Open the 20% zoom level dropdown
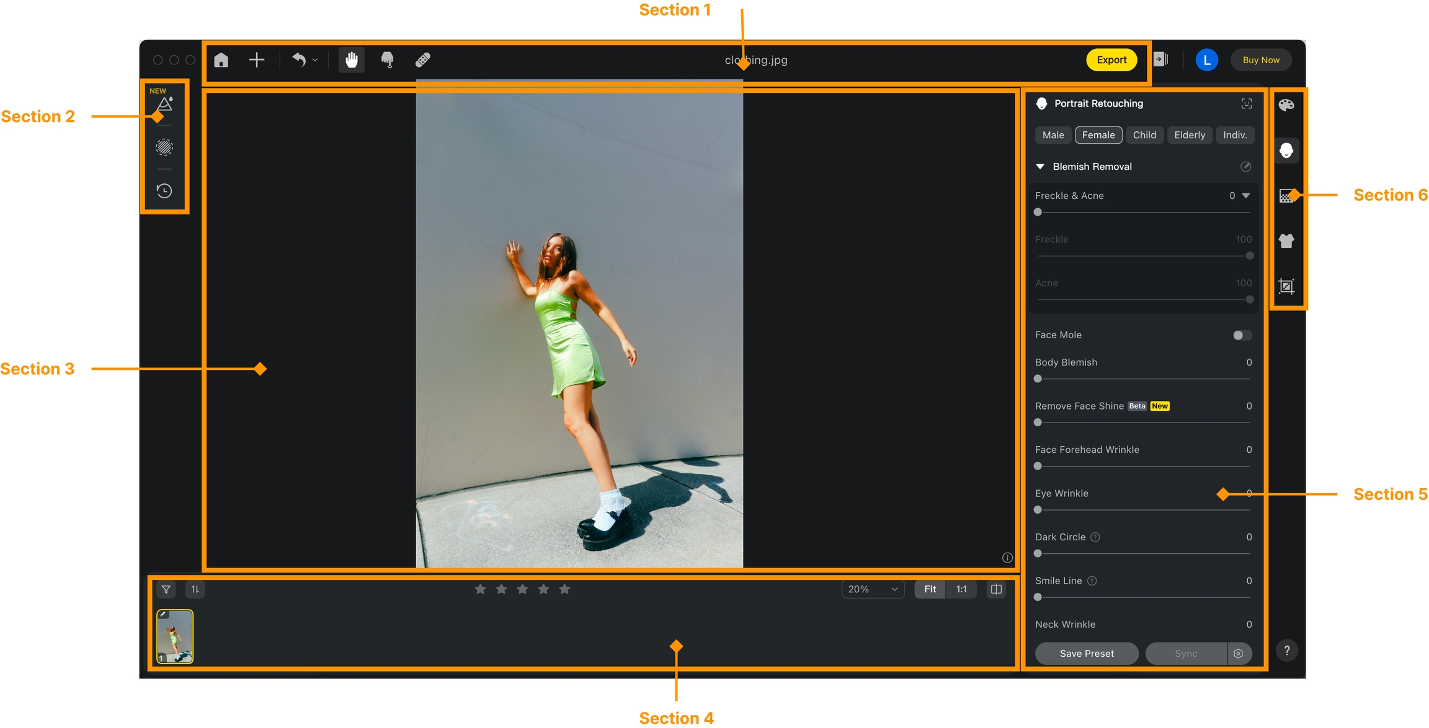This screenshot has height=728, width=1429. 873,589
